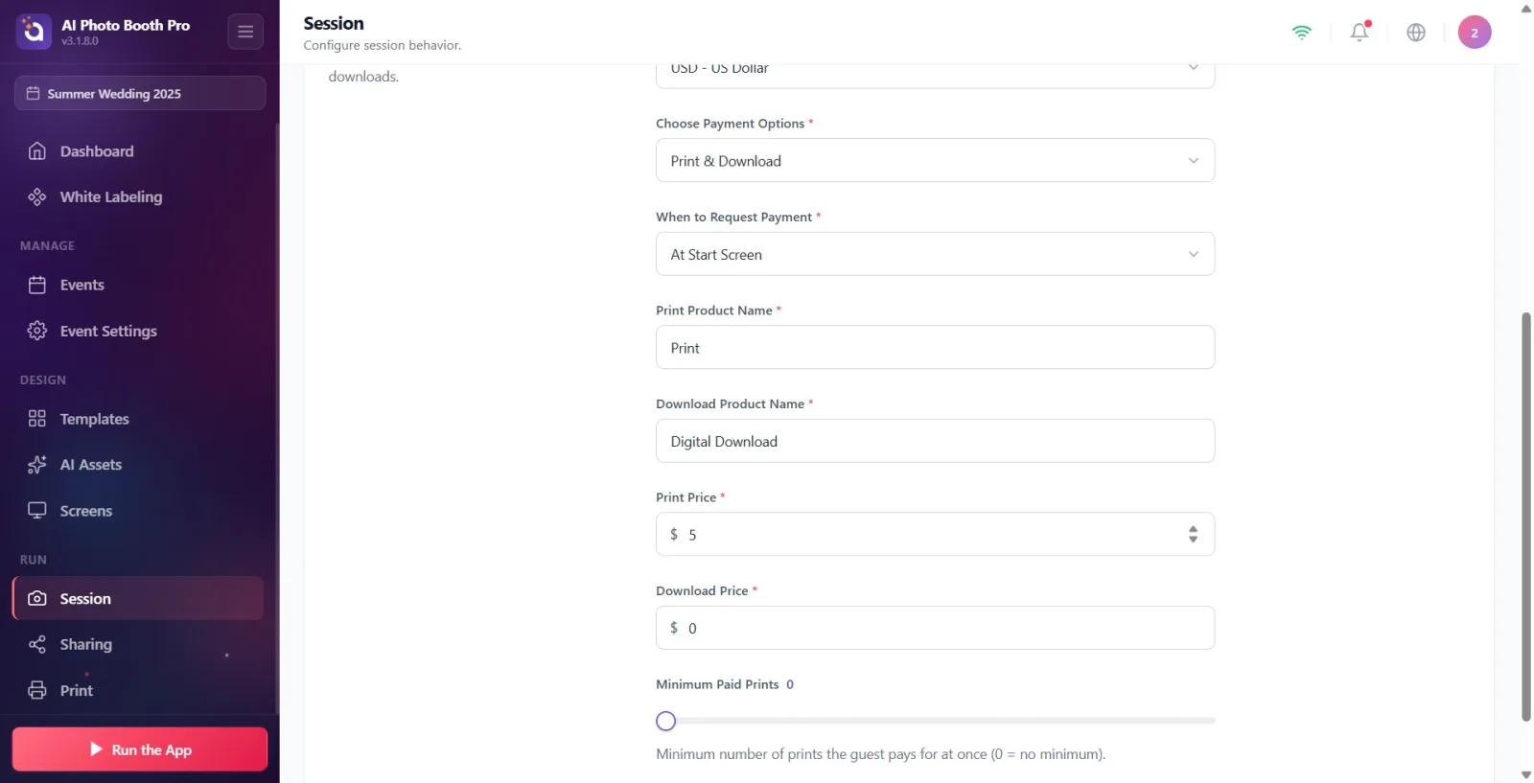Switch event via Summer Wedding 2025 selector
The width and height of the screenshot is (1534, 783).
click(x=140, y=93)
